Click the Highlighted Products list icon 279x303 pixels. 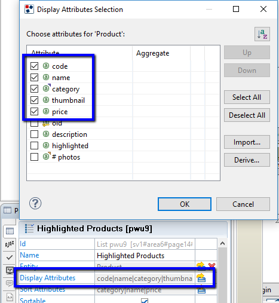pos(29,228)
